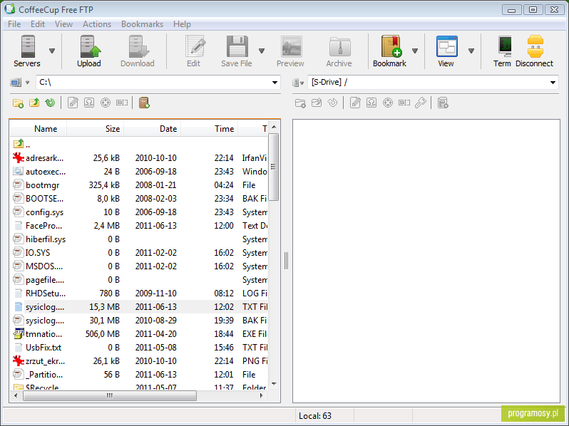Go up one folder in local pane

click(x=34, y=103)
